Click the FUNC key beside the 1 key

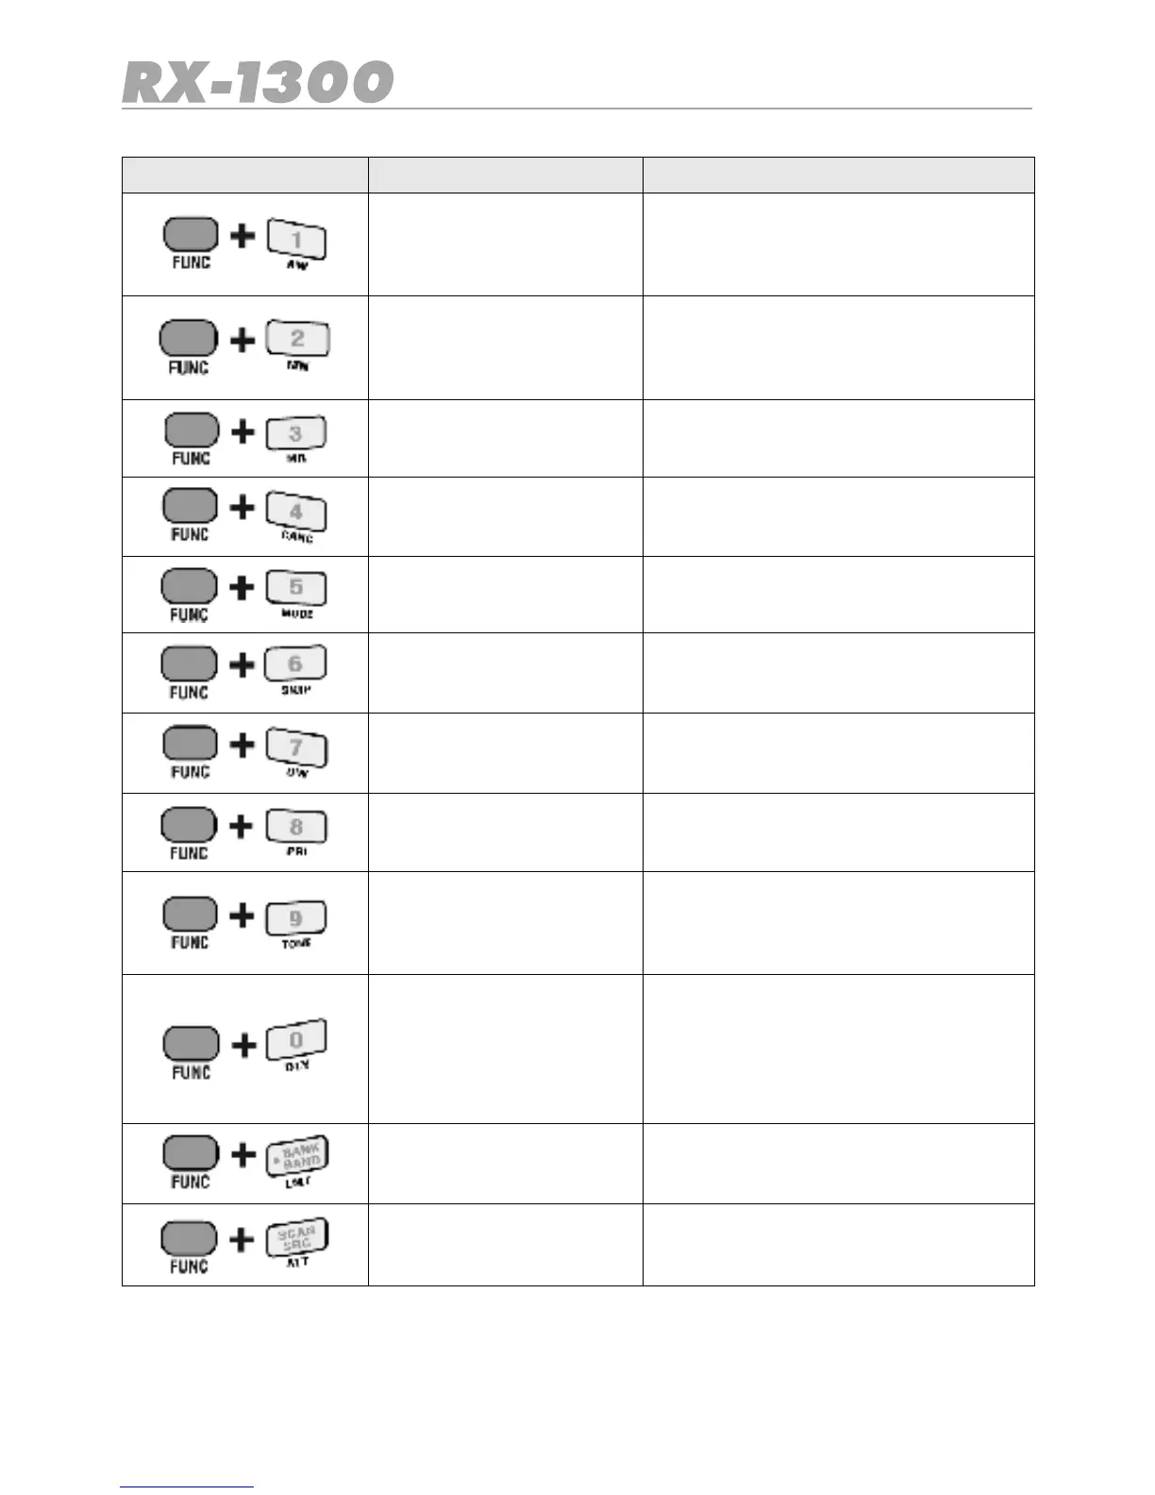pyautogui.click(x=191, y=235)
